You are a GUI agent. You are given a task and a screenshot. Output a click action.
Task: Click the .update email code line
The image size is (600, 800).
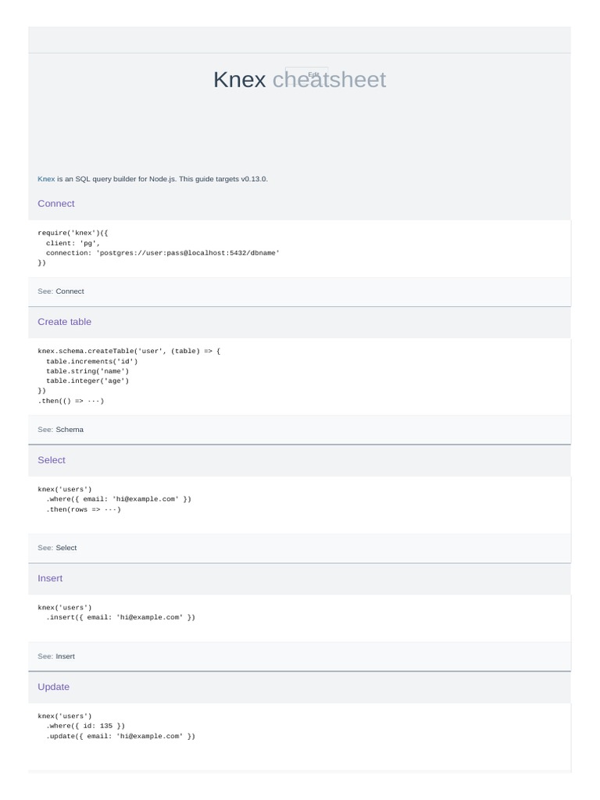point(120,736)
